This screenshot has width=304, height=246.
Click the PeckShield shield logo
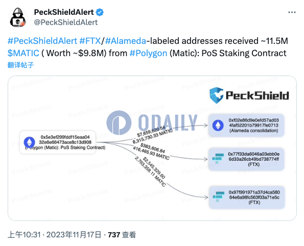click(216, 95)
